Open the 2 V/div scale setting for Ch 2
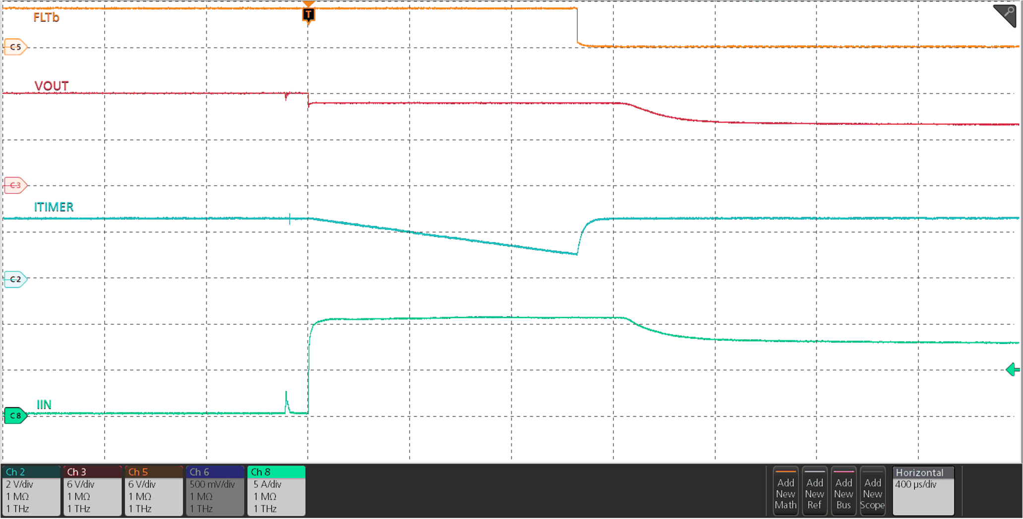Image resolution: width=1023 pixels, height=519 pixels. click(x=20, y=484)
